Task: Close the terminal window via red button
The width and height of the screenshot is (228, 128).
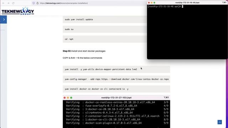Action: point(149,2)
